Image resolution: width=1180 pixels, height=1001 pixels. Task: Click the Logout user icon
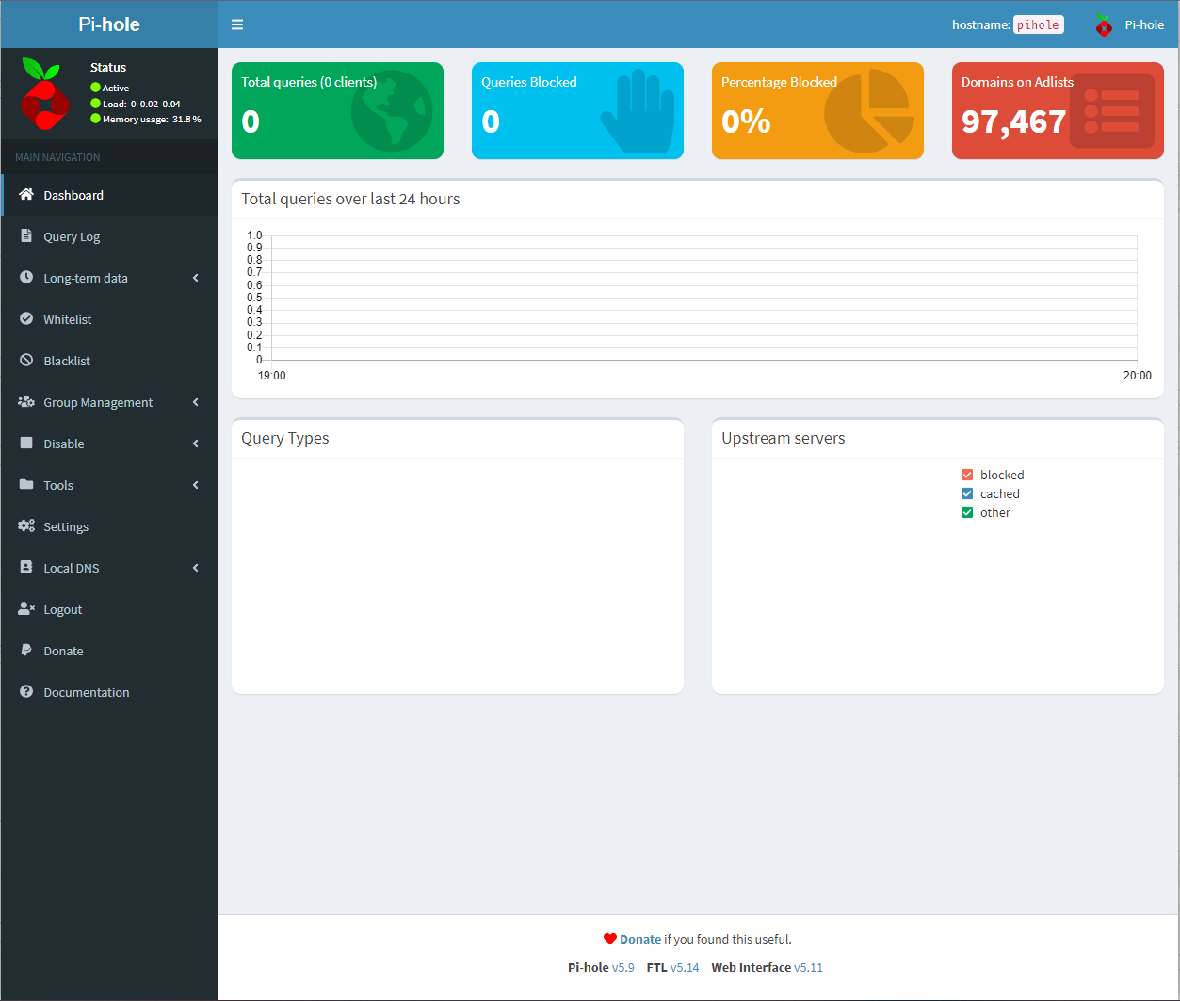26,609
